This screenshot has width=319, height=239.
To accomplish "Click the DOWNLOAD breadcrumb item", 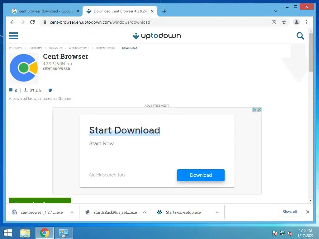I will point(130,48).
